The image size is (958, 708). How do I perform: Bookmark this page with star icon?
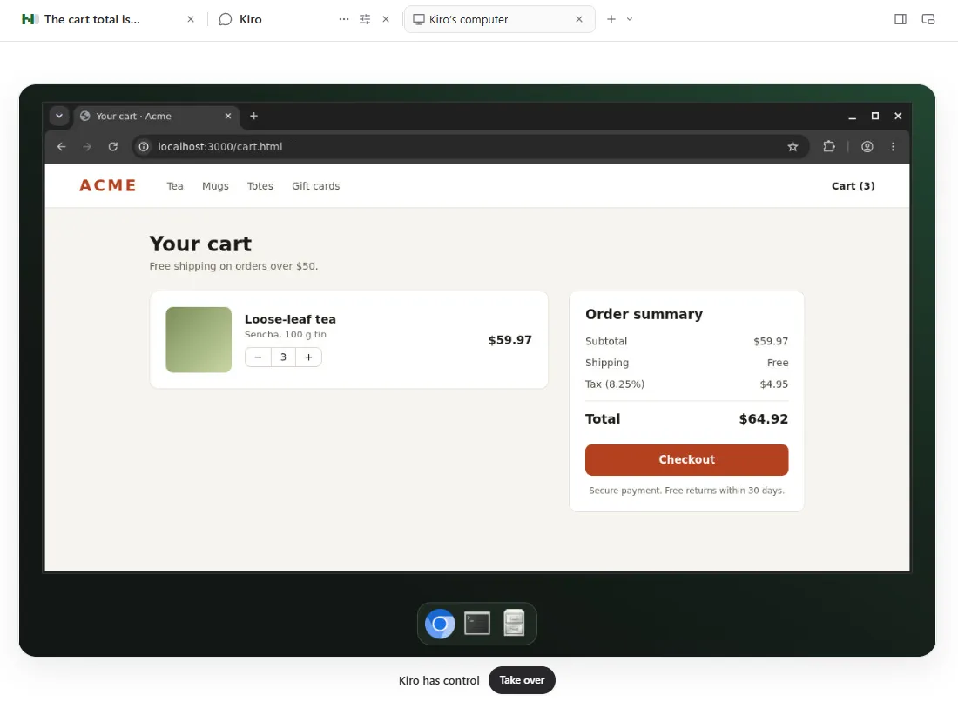(793, 146)
